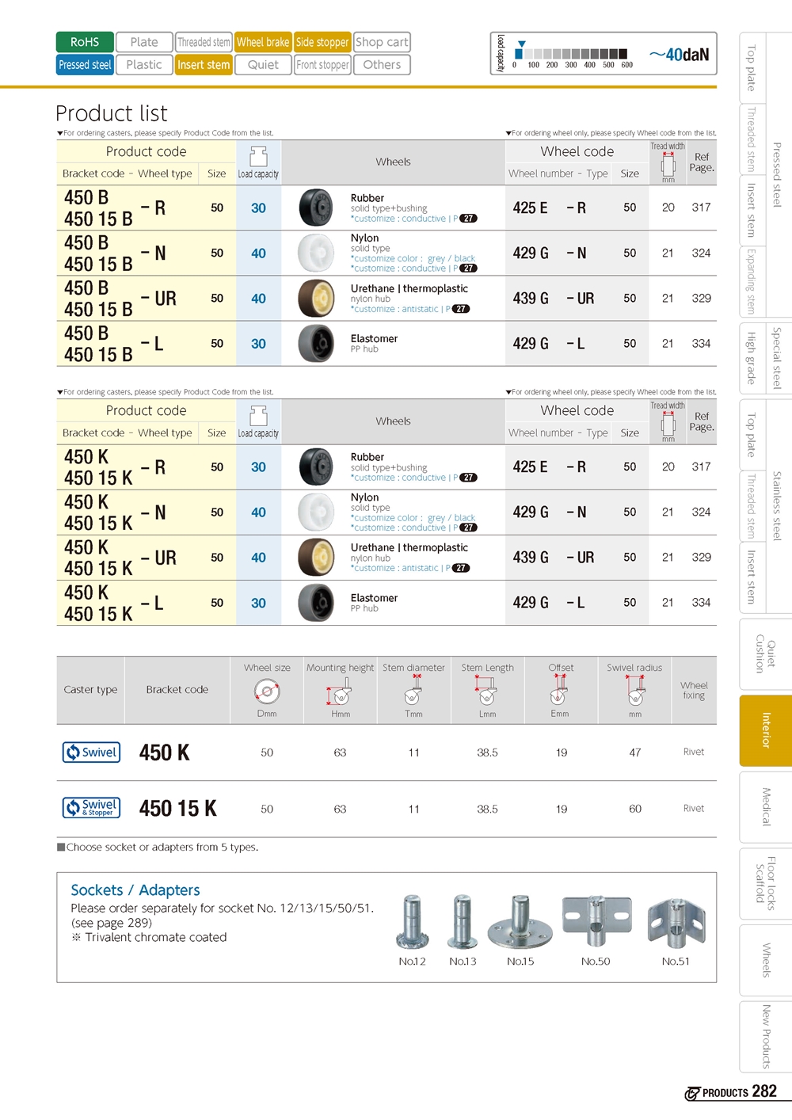The height and width of the screenshot is (1120, 792).
Task: Click the wheel size Dmm diagram icon
Action: (267, 691)
